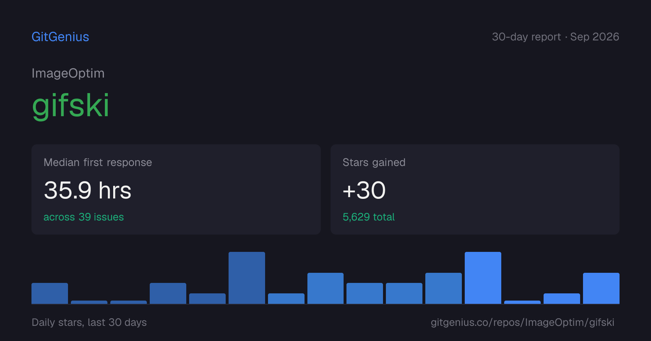651x341 pixels.
Task: Open the gitgenius.co/repos/ImageOptim/gifski URL
Action: 522,322
